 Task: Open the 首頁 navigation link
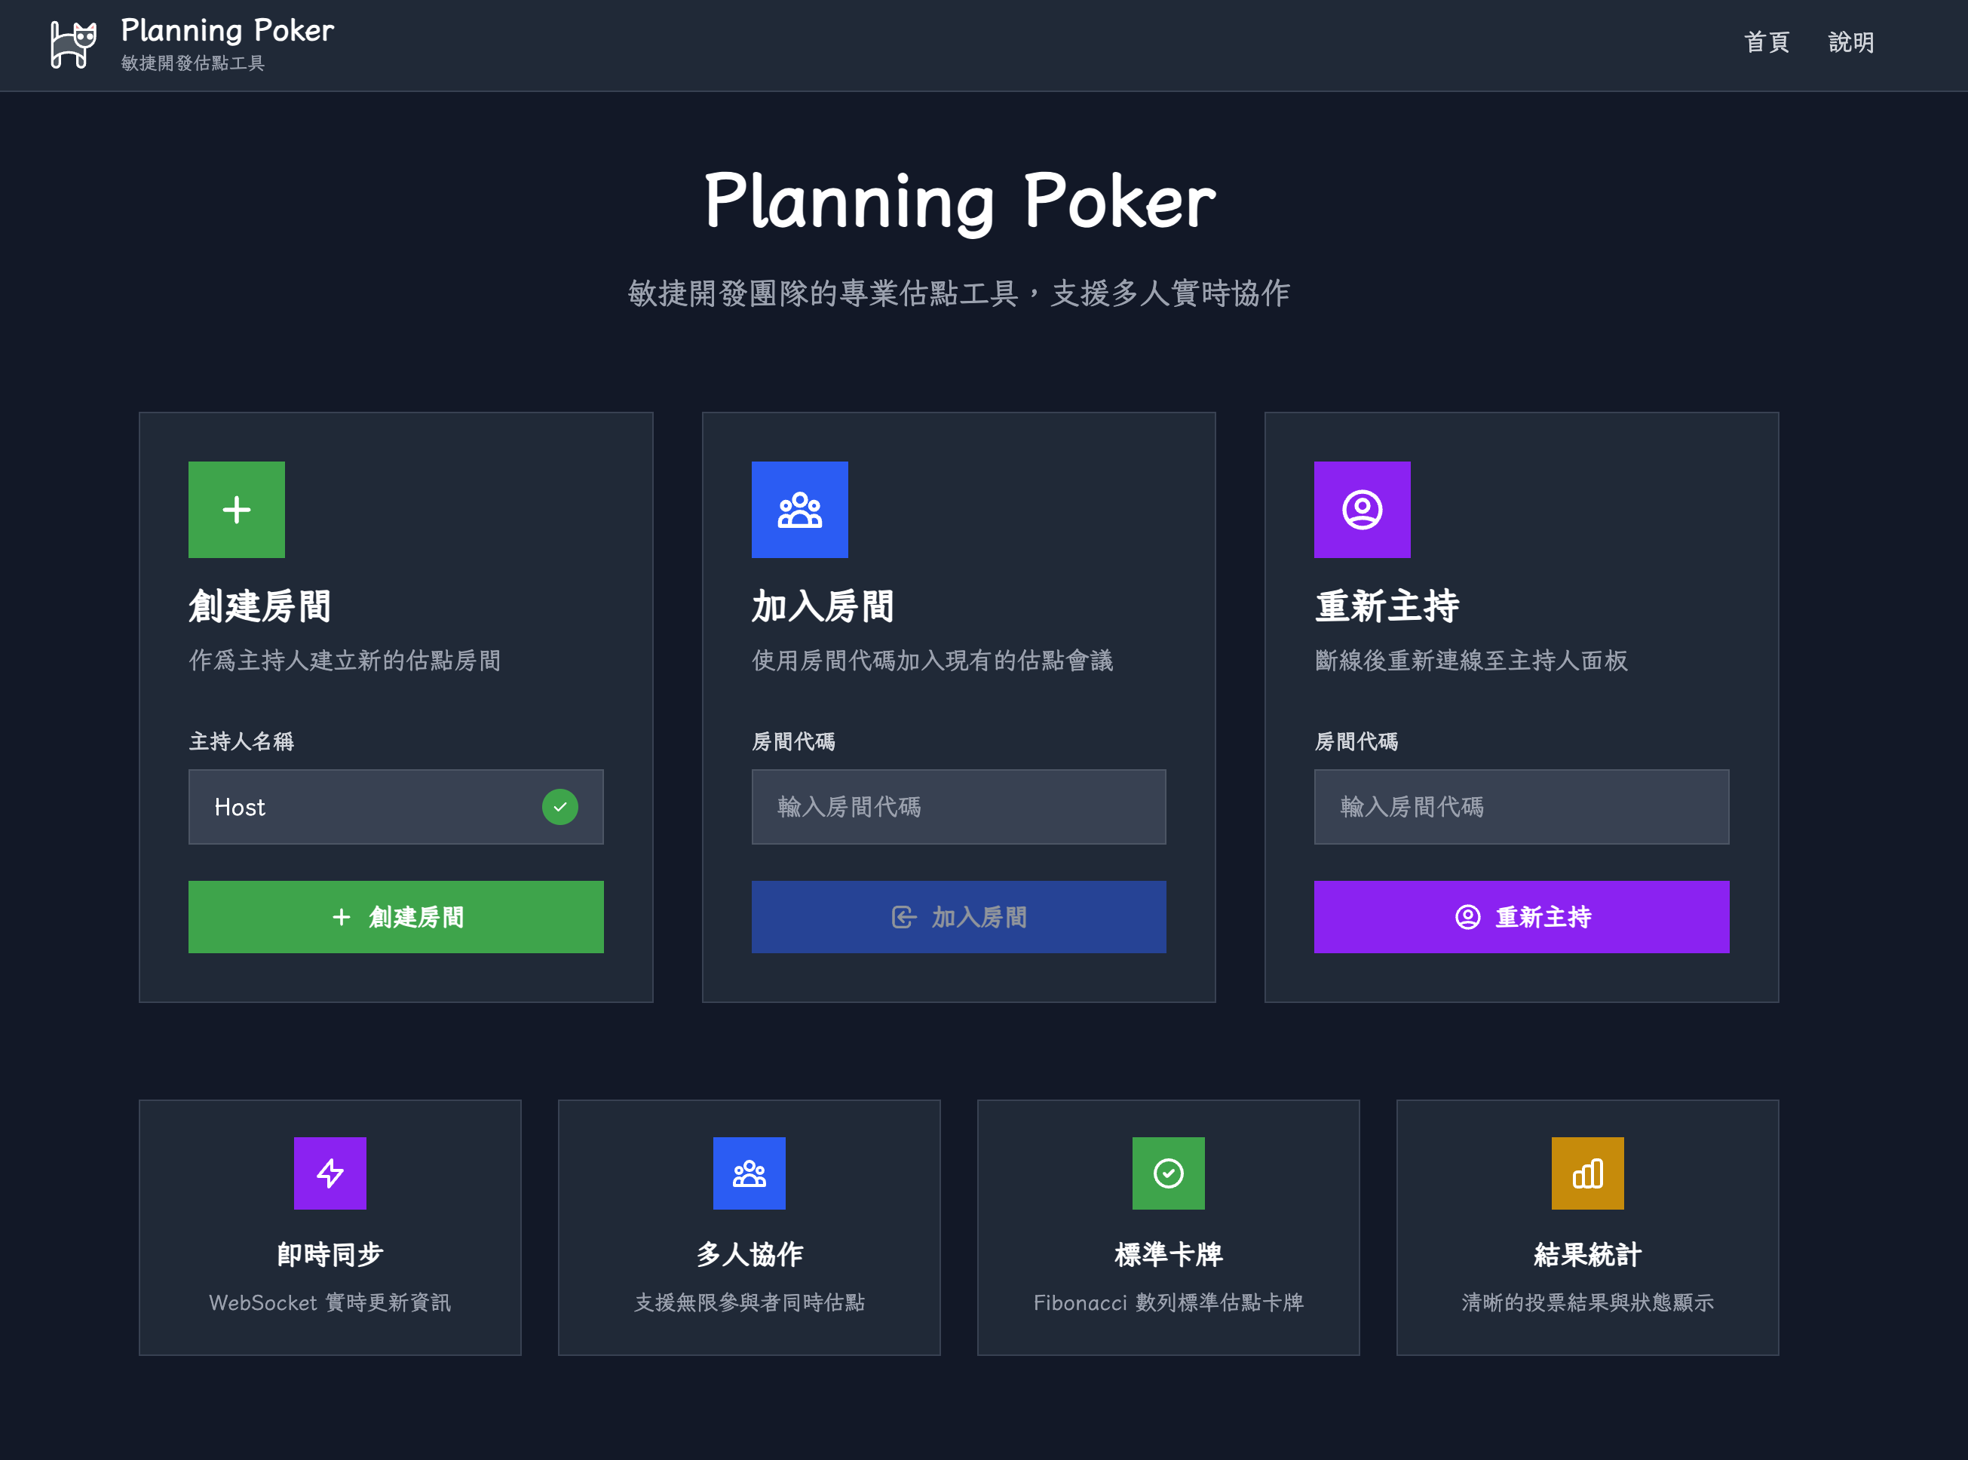click(1766, 42)
